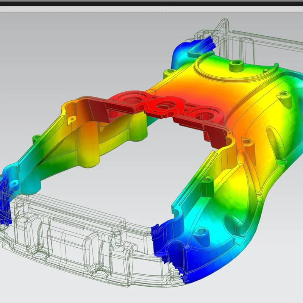Click the green threaded boss on the top face
The height and width of the screenshot is (303, 303).
coord(236,66)
